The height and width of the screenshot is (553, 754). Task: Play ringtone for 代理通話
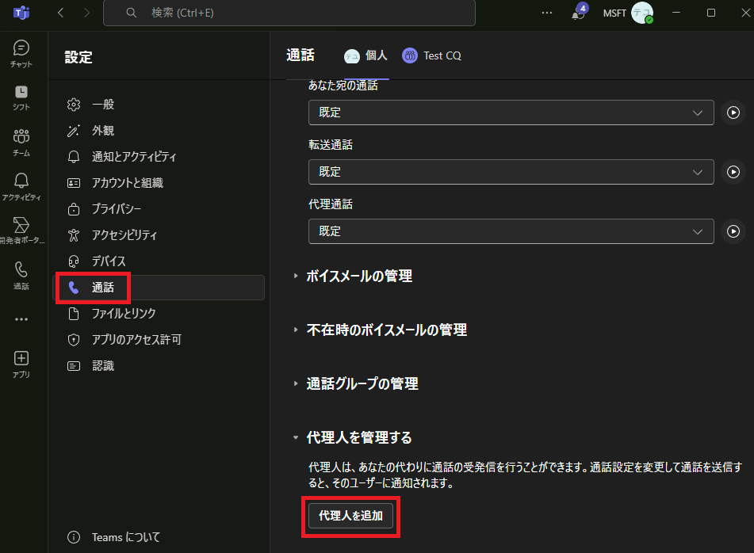tap(733, 231)
